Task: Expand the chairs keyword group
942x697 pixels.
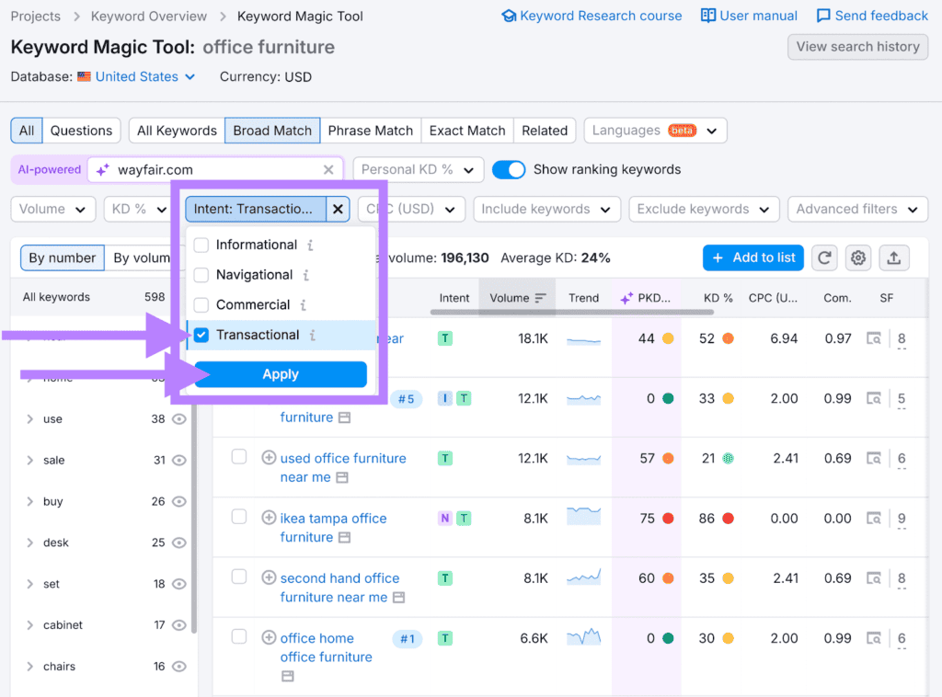Action: pyautogui.click(x=30, y=667)
